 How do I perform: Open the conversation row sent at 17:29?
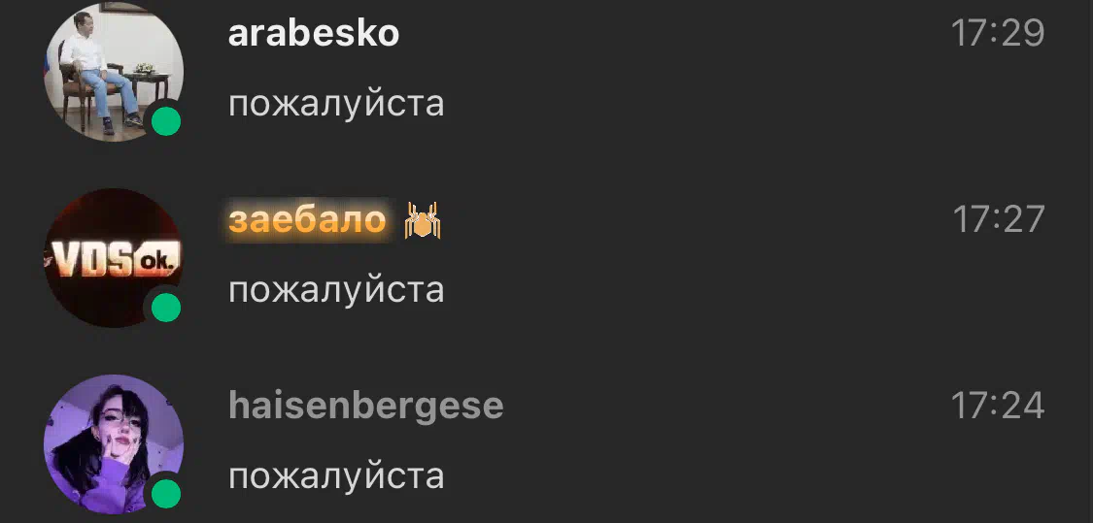(x=546, y=72)
